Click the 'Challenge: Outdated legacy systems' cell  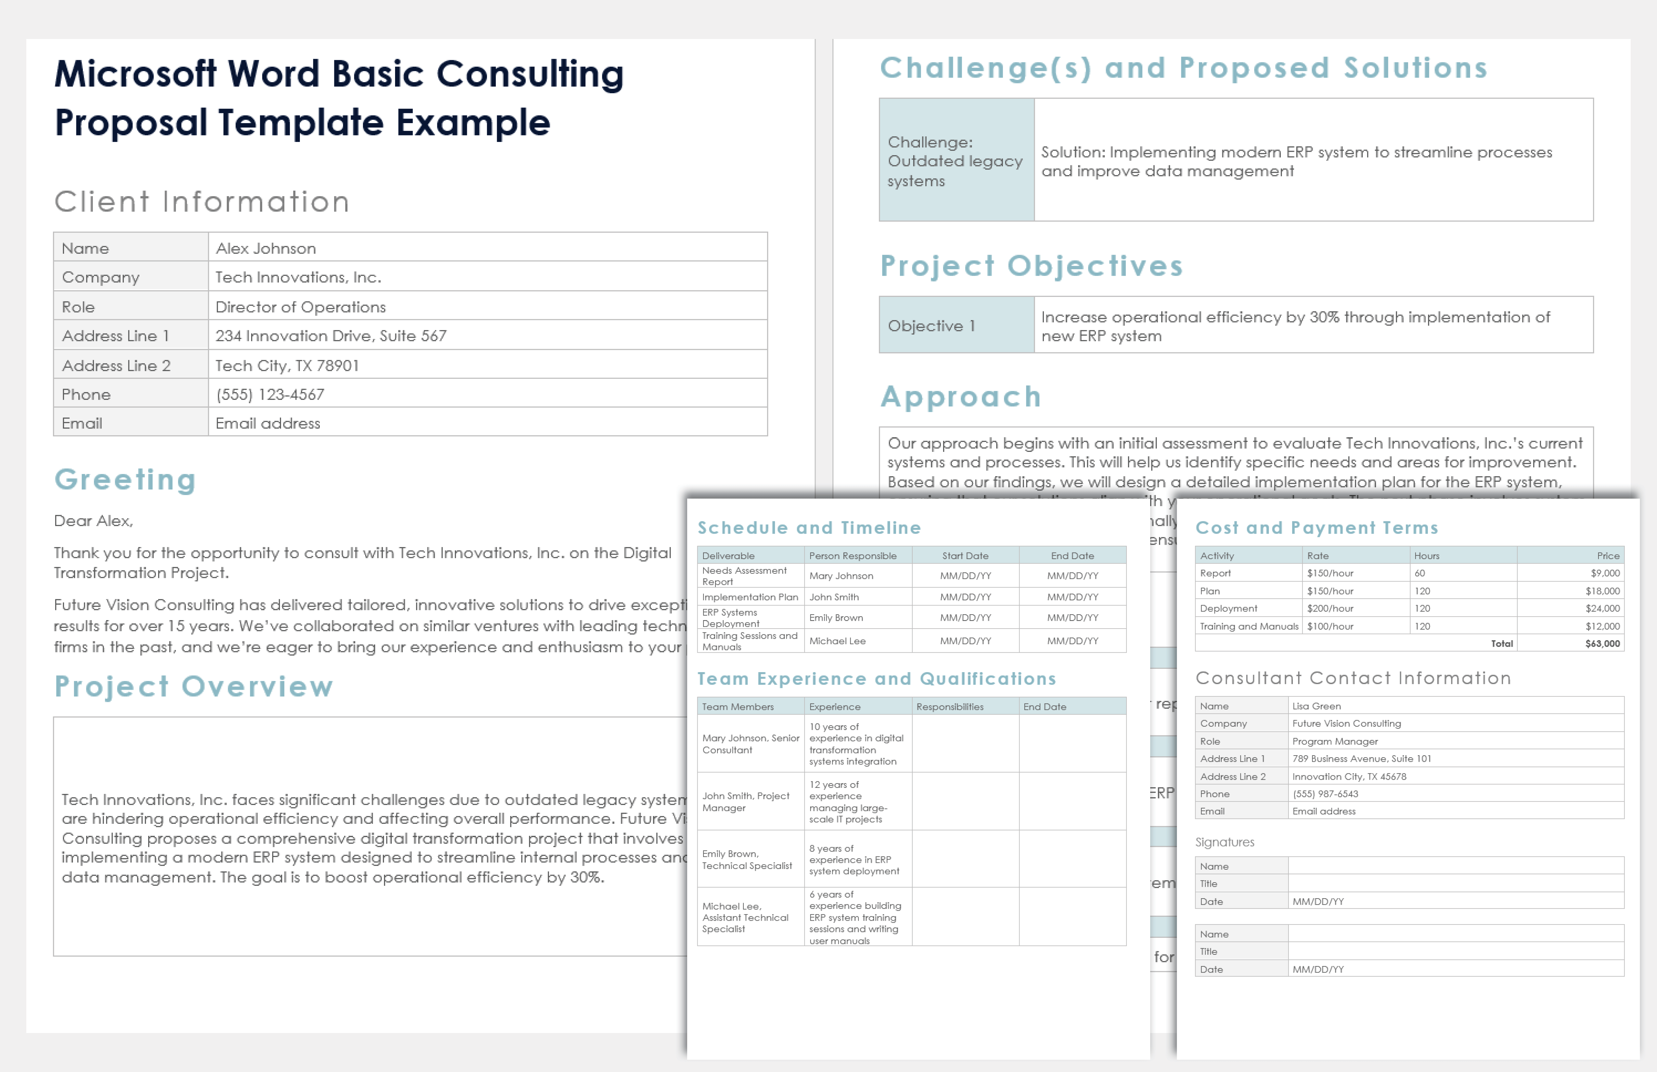957,160
